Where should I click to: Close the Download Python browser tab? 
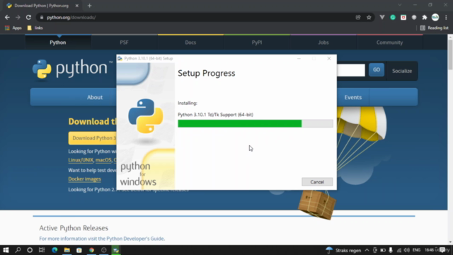coord(77,6)
